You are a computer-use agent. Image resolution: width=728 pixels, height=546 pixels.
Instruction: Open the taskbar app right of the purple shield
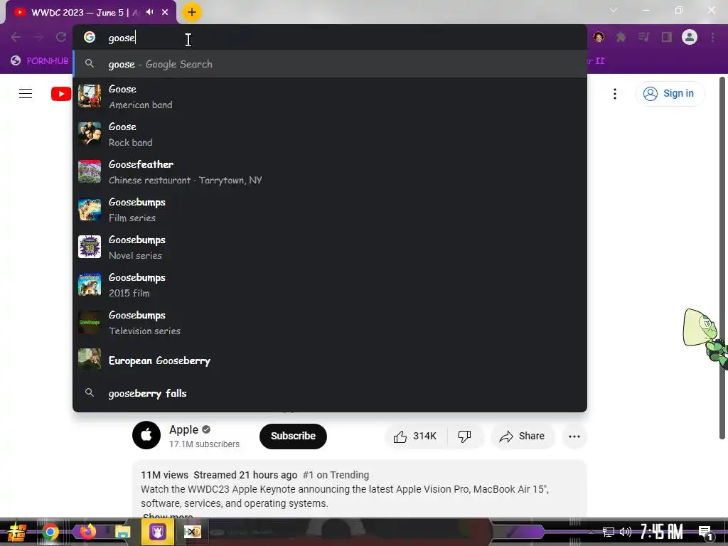[x=192, y=532]
